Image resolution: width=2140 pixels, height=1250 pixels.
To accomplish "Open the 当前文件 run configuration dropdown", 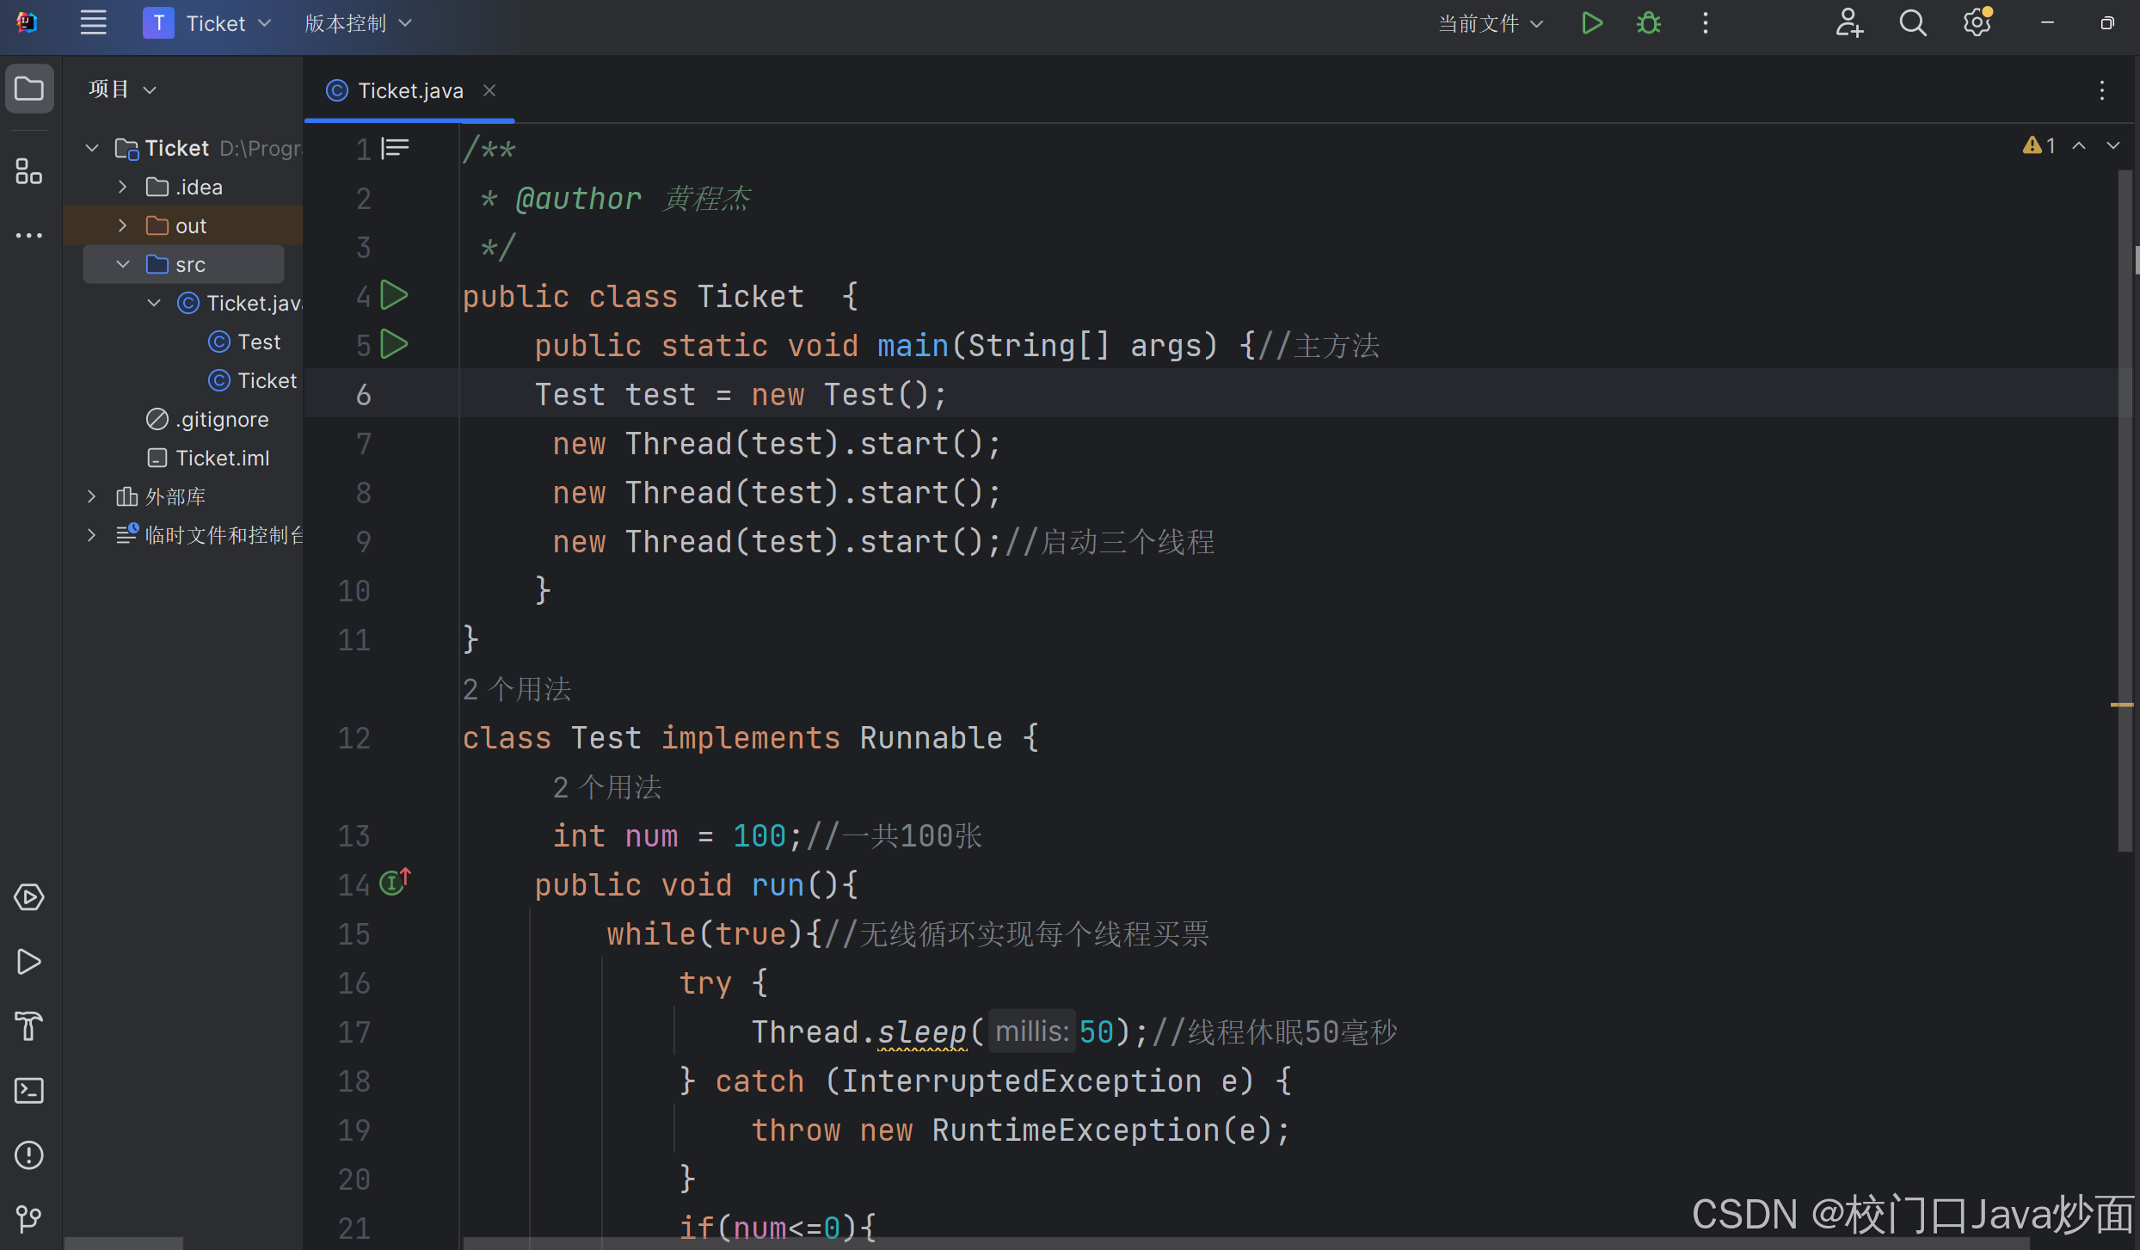I will [x=1491, y=23].
